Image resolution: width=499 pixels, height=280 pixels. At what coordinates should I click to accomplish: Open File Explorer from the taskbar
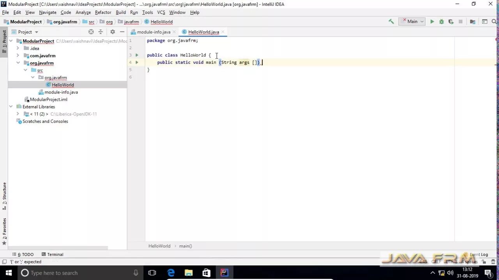[188, 273]
